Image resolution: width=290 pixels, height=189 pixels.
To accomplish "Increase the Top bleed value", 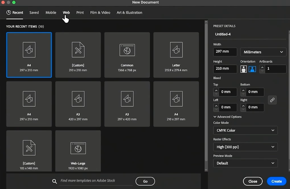I will pyautogui.click(x=216, y=90).
